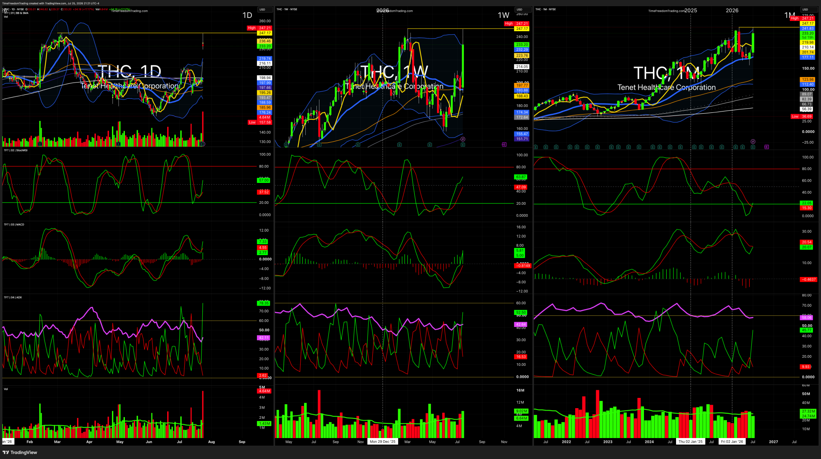Click the 57.00 StochRSI value on daily chart
The image size is (821, 459).
coord(264,180)
